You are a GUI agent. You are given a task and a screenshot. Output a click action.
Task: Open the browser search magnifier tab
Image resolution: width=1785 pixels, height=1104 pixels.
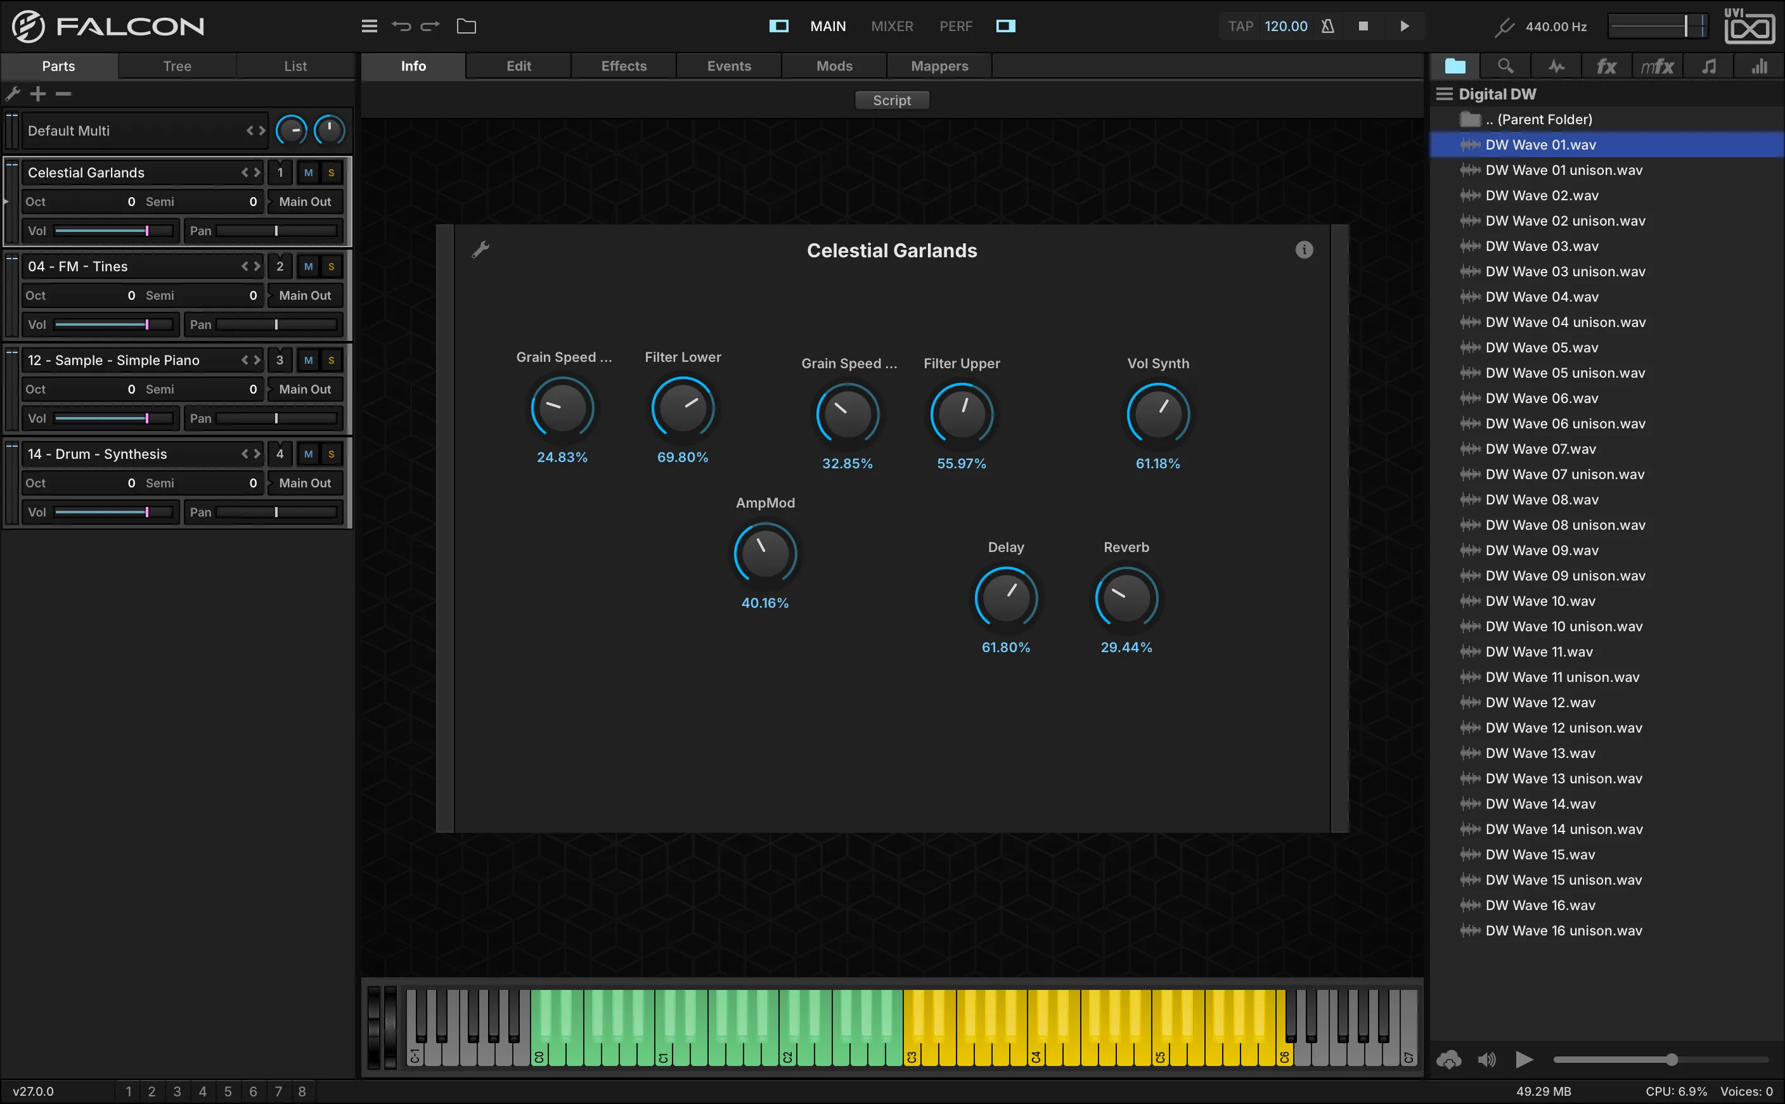coord(1505,67)
